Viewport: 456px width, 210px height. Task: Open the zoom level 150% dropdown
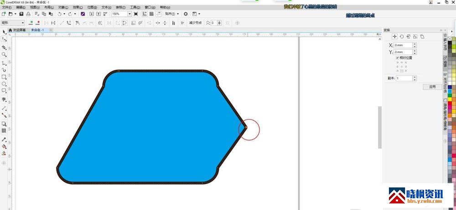point(130,14)
